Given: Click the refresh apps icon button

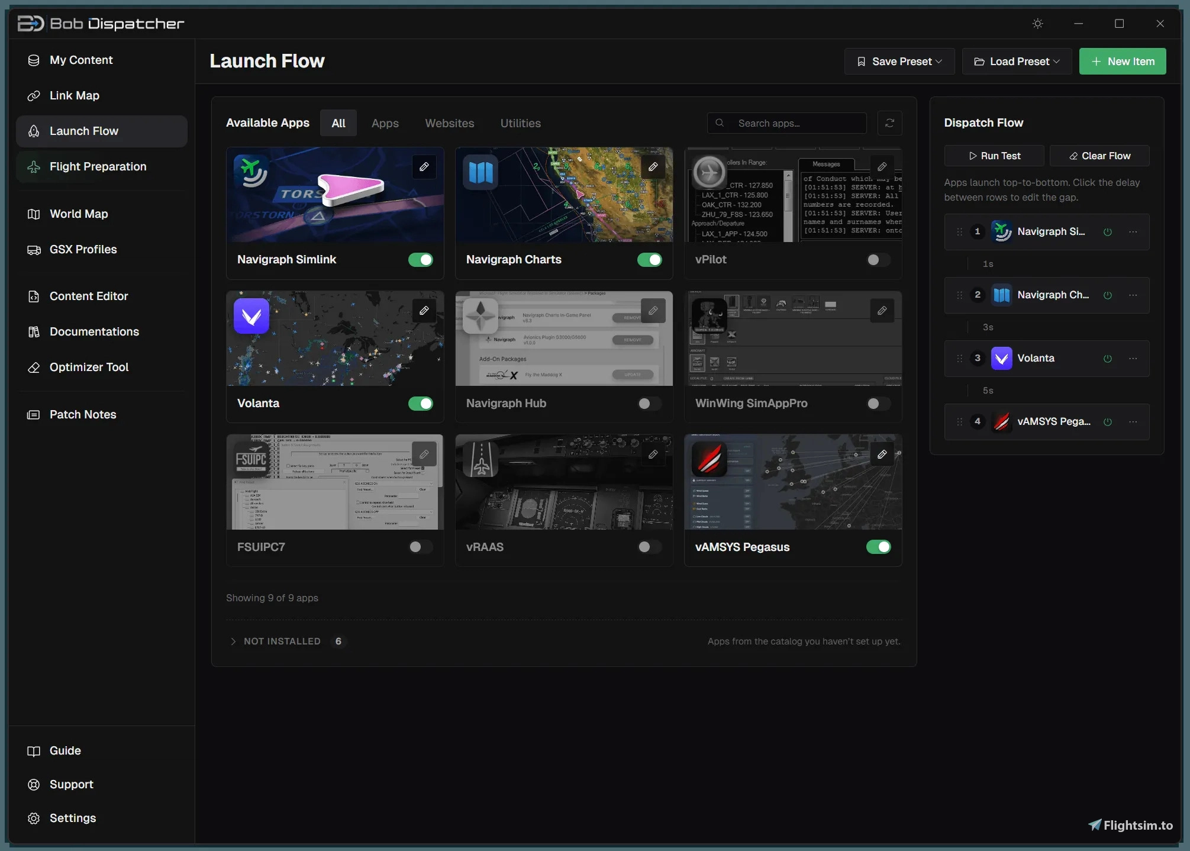Looking at the screenshot, I should (x=889, y=123).
